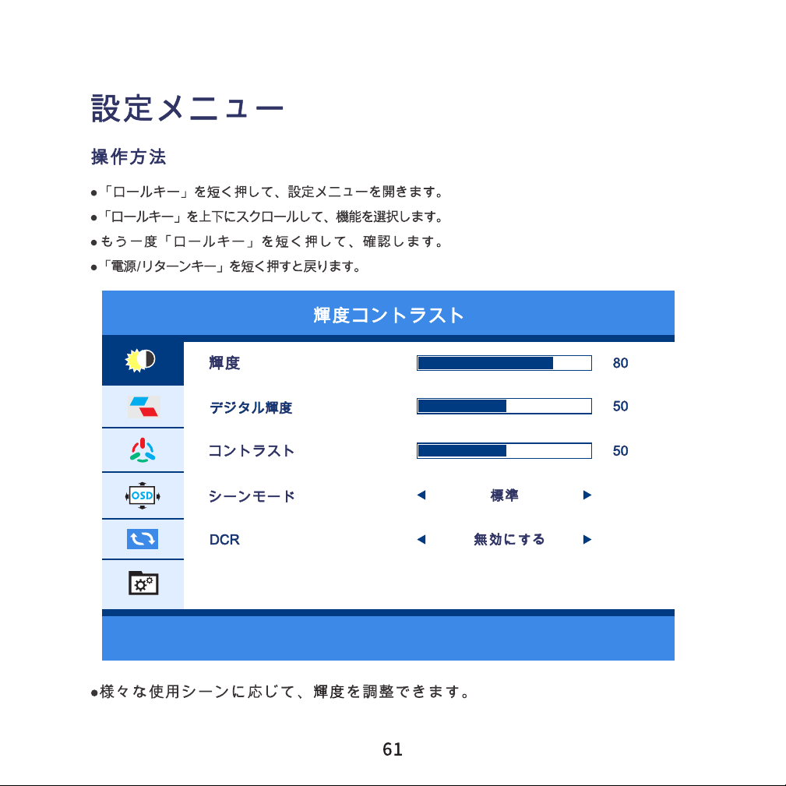Screen dimensions: 786x786
Task: Select the デジタル輝度 menu item
Action: click(x=251, y=407)
